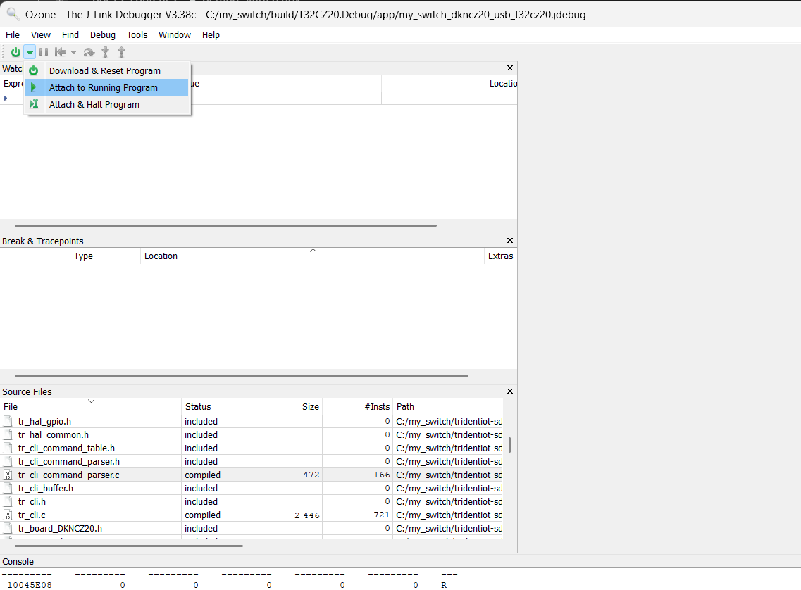Click the Reset program toolbar icon
Viewport: 801px width, 590px height.
click(61, 52)
